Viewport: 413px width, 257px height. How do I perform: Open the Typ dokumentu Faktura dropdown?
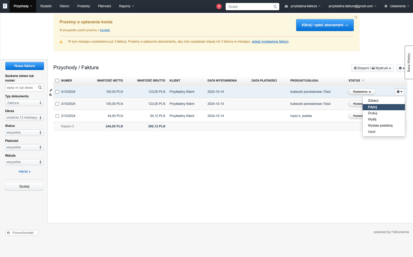click(x=24, y=103)
